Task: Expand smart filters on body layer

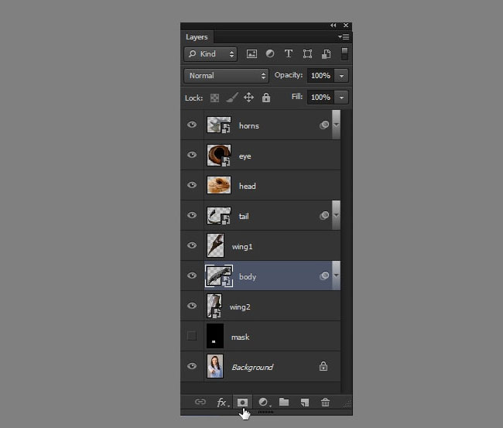Action: pyautogui.click(x=336, y=276)
